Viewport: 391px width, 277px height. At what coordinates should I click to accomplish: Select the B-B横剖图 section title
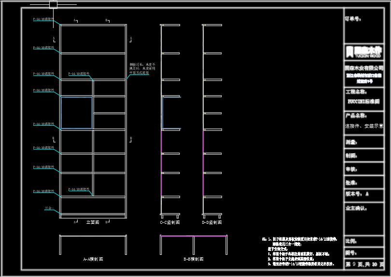pyautogui.click(x=194, y=259)
